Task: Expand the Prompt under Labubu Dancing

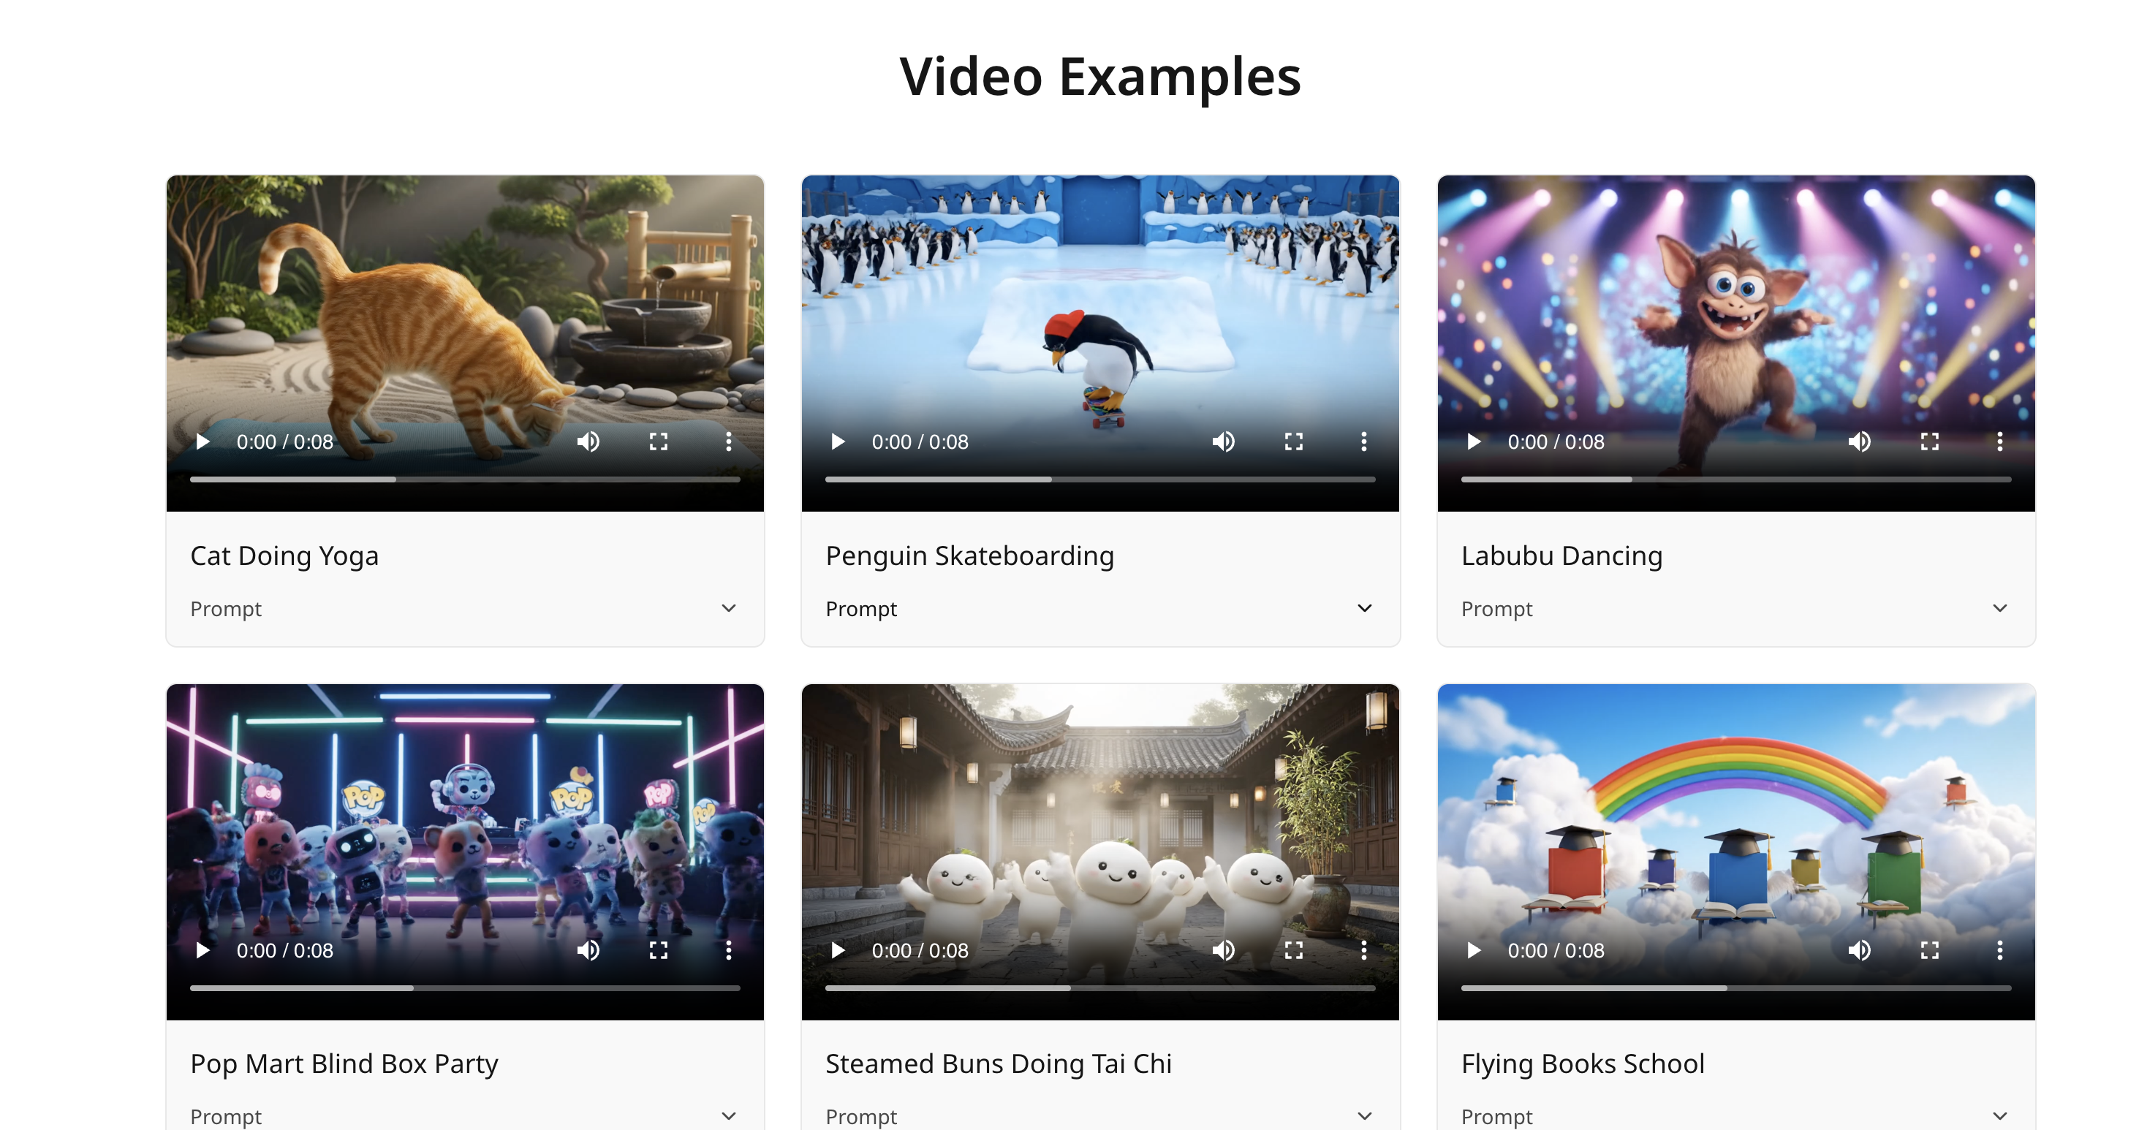Action: (x=1999, y=609)
